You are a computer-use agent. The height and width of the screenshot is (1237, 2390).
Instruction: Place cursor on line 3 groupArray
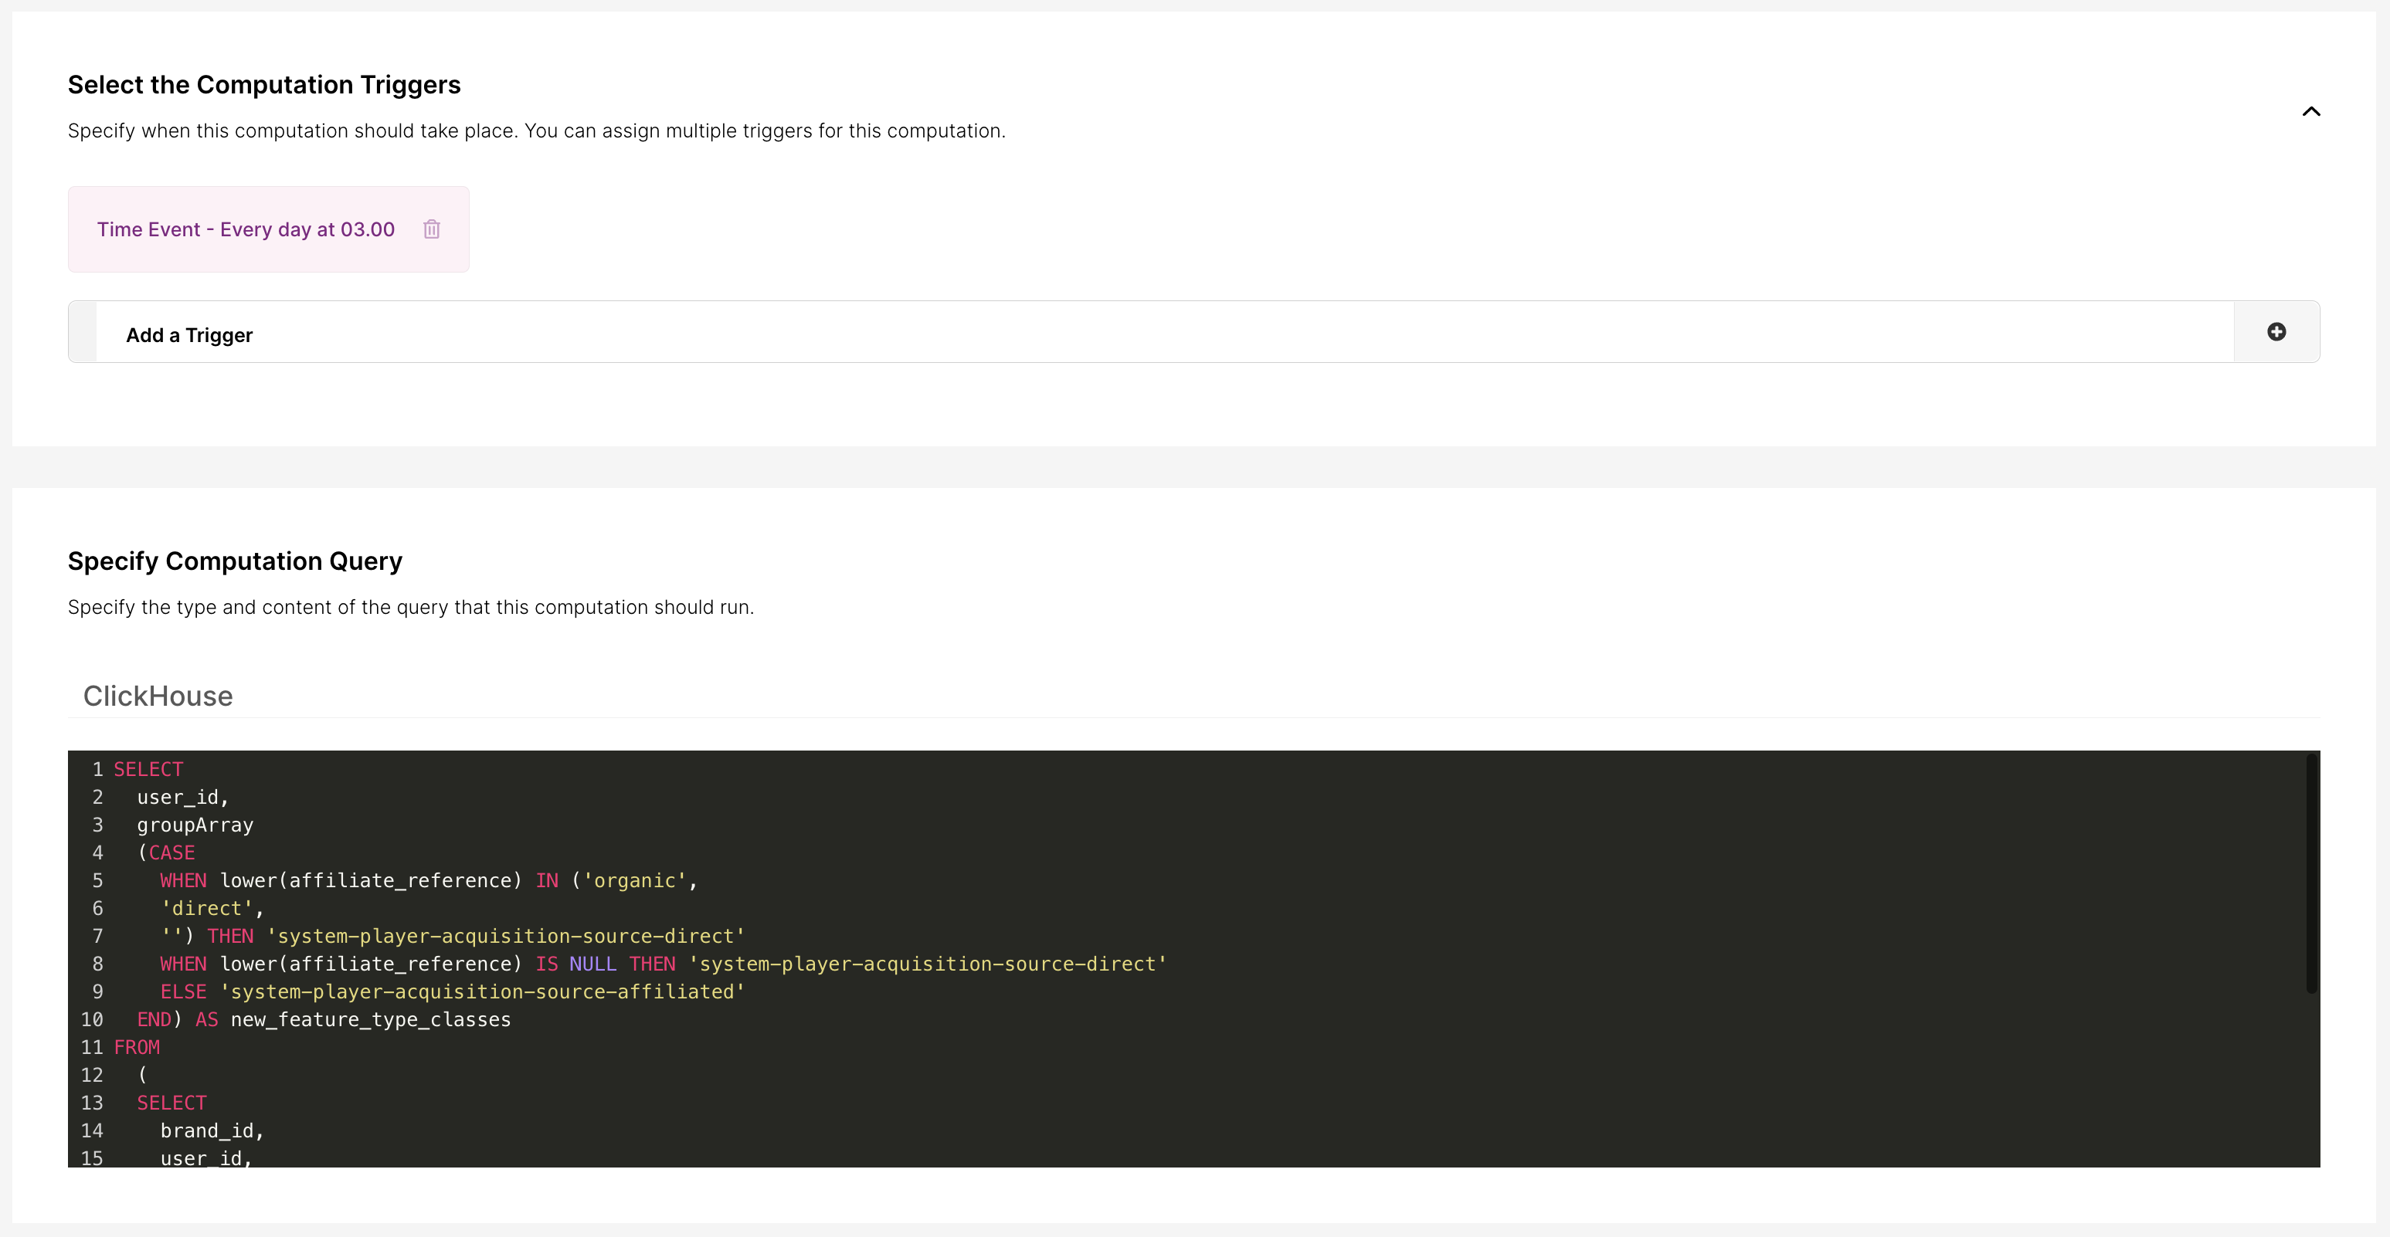[x=195, y=825]
